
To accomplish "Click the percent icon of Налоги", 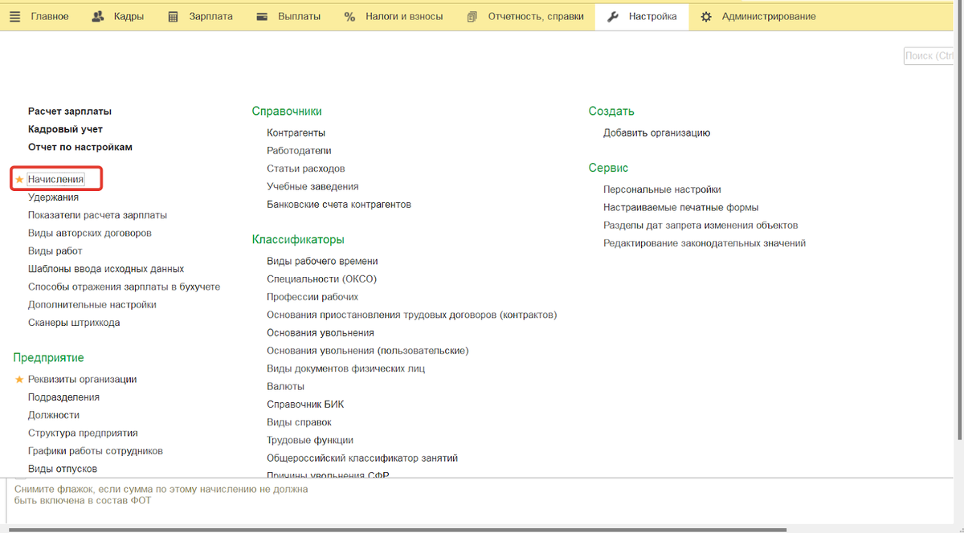I will click(349, 16).
